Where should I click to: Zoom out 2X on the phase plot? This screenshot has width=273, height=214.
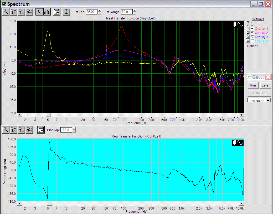[x=22, y=130]
